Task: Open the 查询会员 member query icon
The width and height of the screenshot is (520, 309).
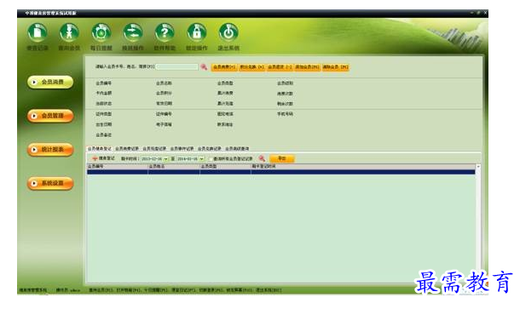Action: coord(69,32)
